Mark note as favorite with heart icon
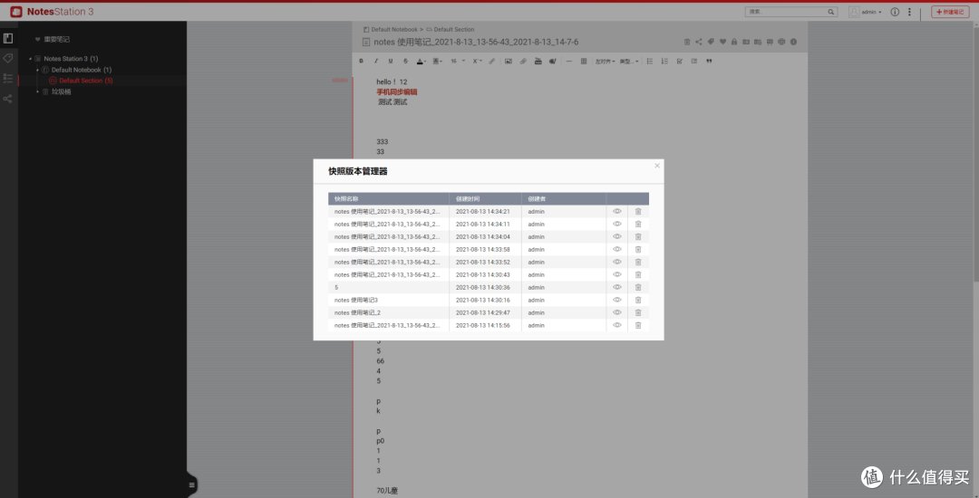Image resolution: width=979 pixels, height=498 pixels. (x=722, y=42)
